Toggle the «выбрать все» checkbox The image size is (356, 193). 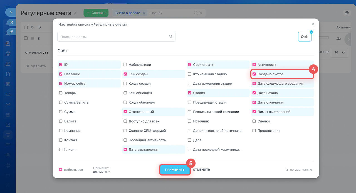(x=61, y=170)
